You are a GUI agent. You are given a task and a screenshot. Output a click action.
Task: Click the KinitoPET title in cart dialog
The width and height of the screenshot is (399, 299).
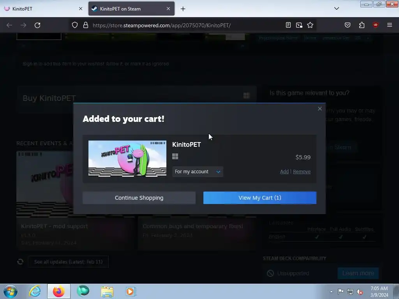(187, 144)
